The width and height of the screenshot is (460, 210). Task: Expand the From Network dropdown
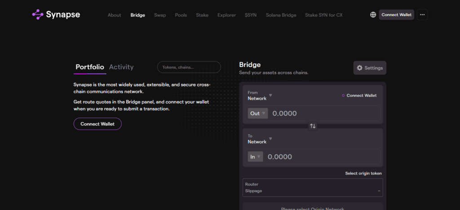(260, 96)
